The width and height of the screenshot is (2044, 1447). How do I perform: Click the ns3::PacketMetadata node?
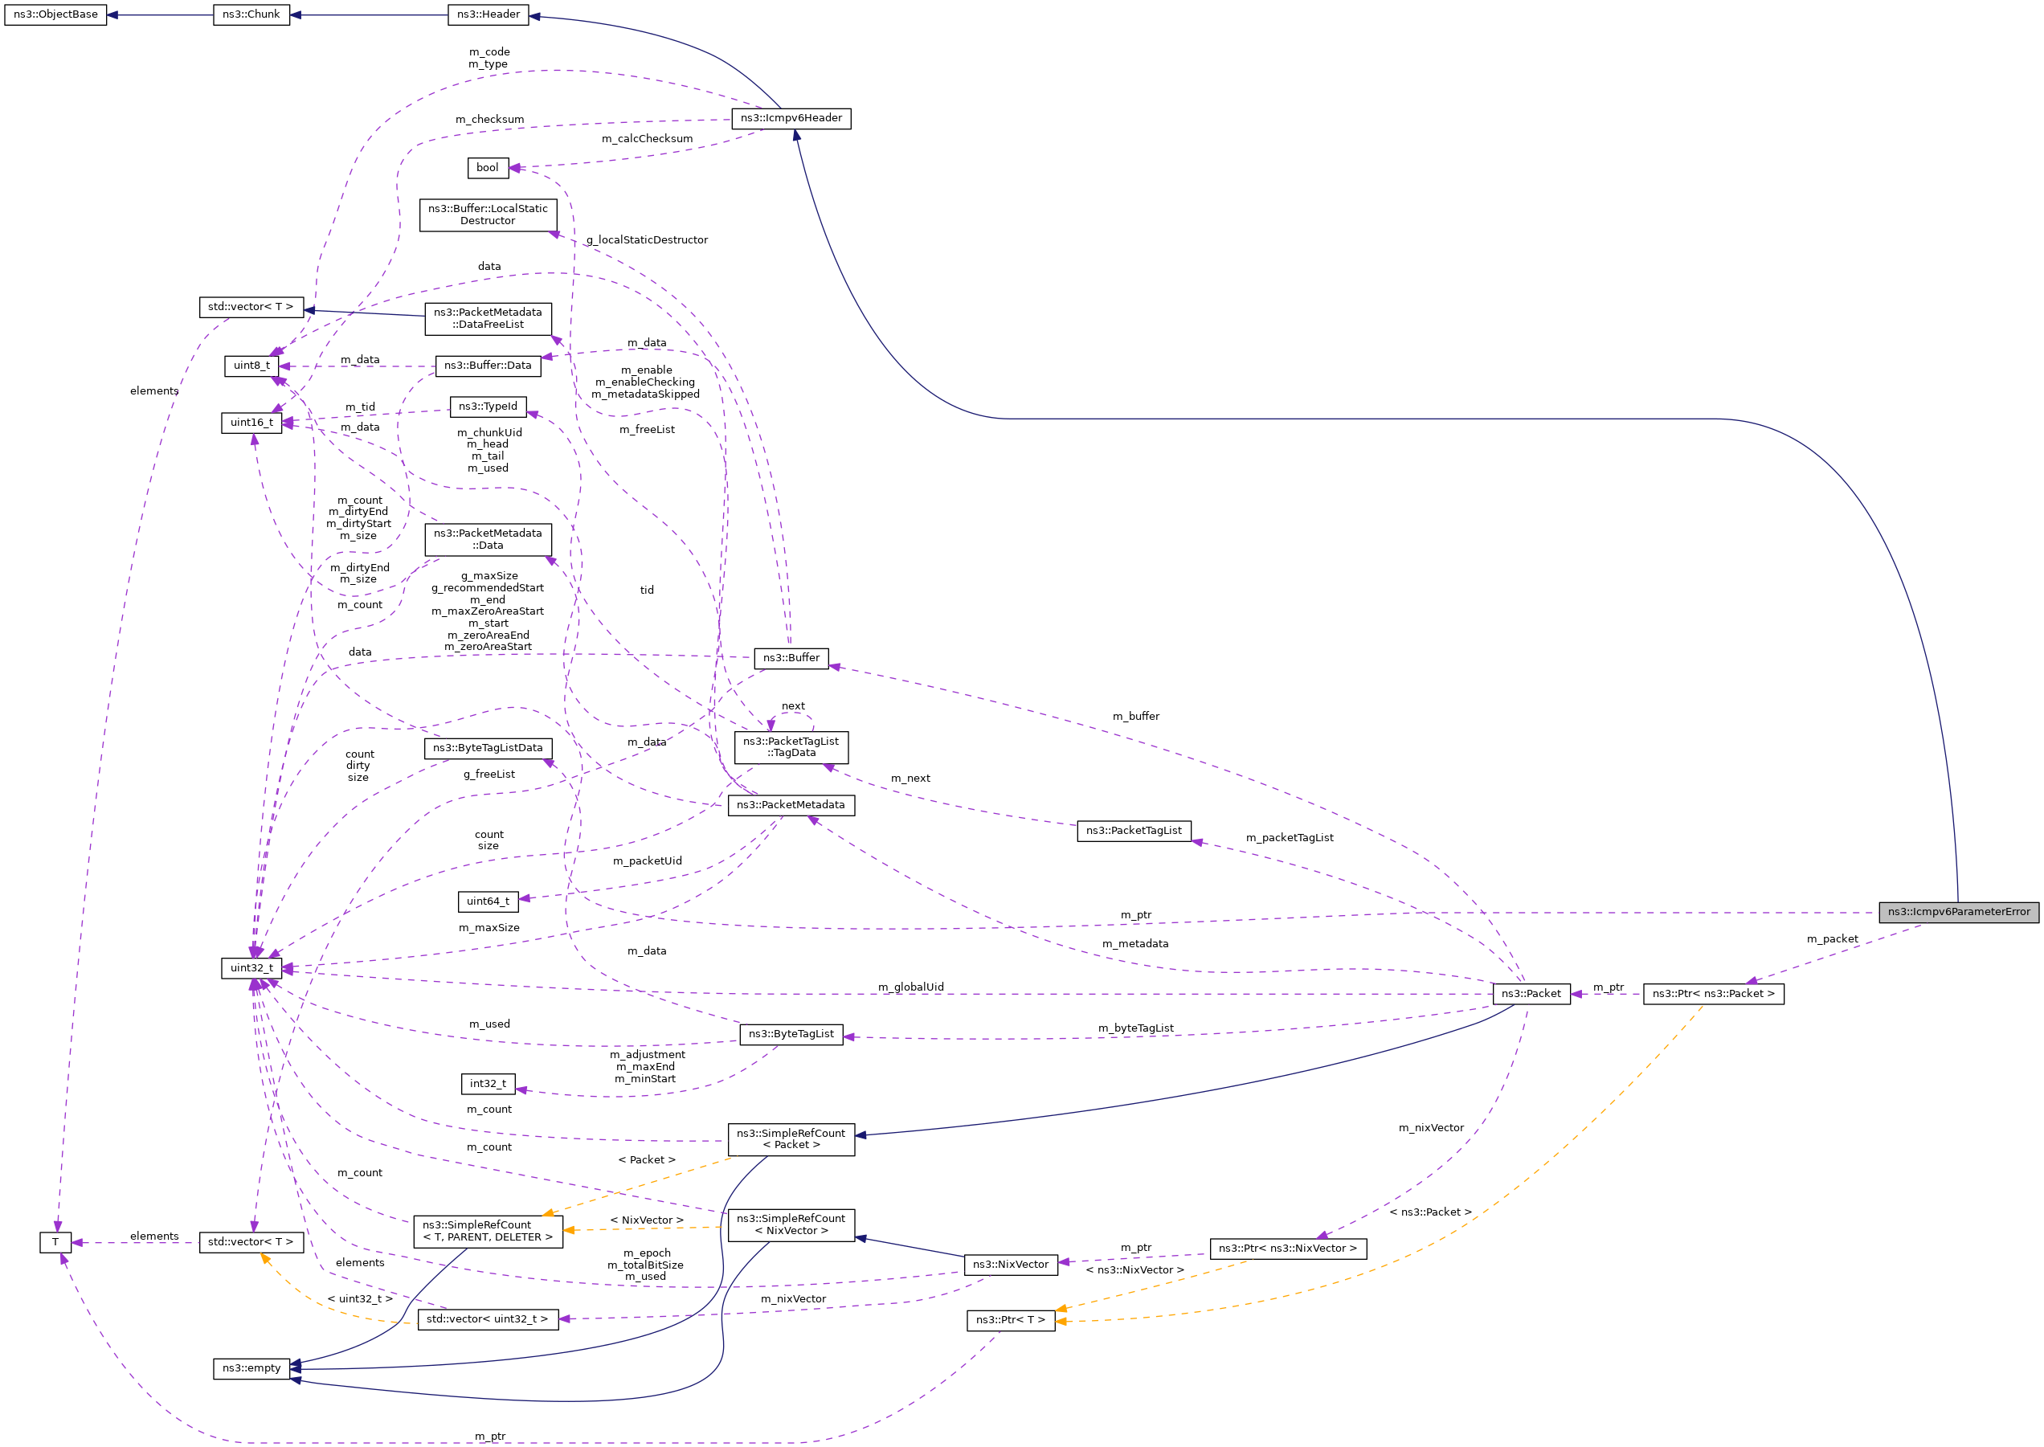click(x=791, y=806)
